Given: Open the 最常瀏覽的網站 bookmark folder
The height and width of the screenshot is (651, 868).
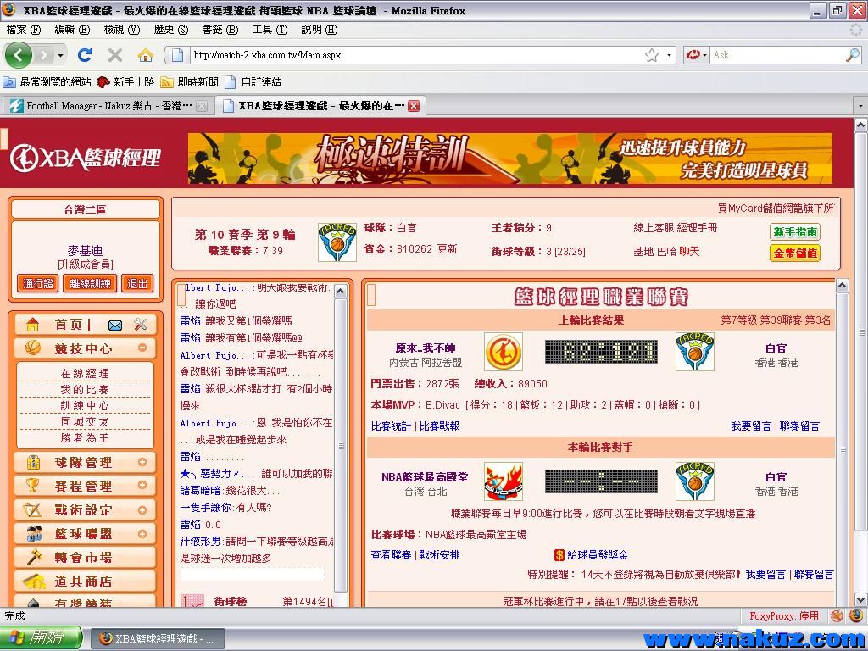Looking at the screenshot, I should pos(47,82).
